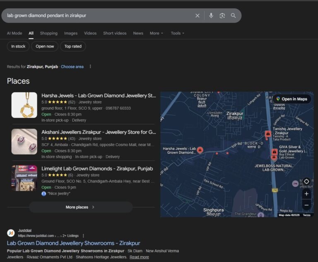The width and height of the screenshot is (318, 262).
Task: Open Akshani Jewellers Zirakpur listing title
Action: (99, 132)
